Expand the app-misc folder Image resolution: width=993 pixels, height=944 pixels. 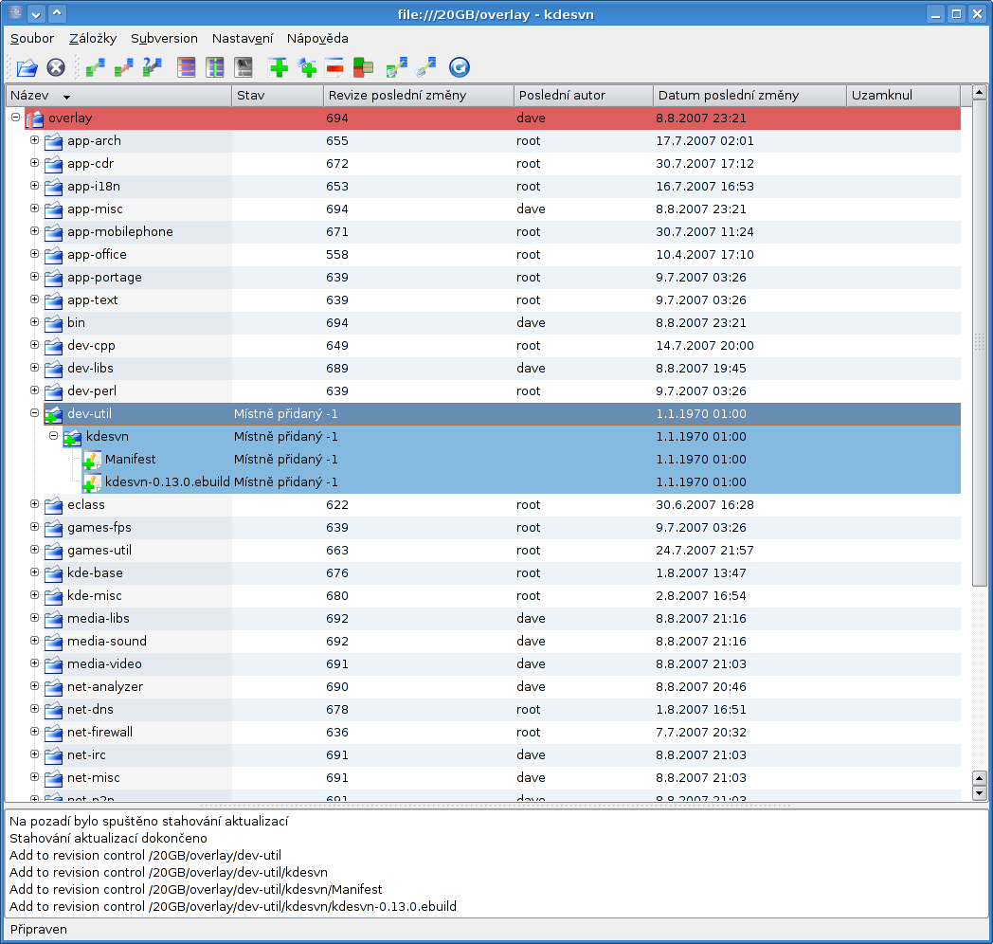click(35, 209)
